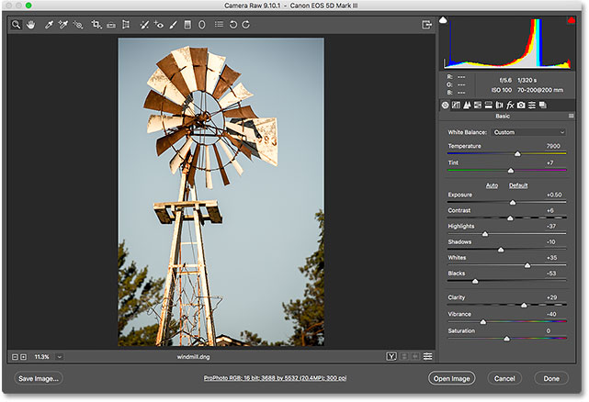Open the White Balance dropdown
The width and height of the screenshot is (589, 402).
(528, 132)
